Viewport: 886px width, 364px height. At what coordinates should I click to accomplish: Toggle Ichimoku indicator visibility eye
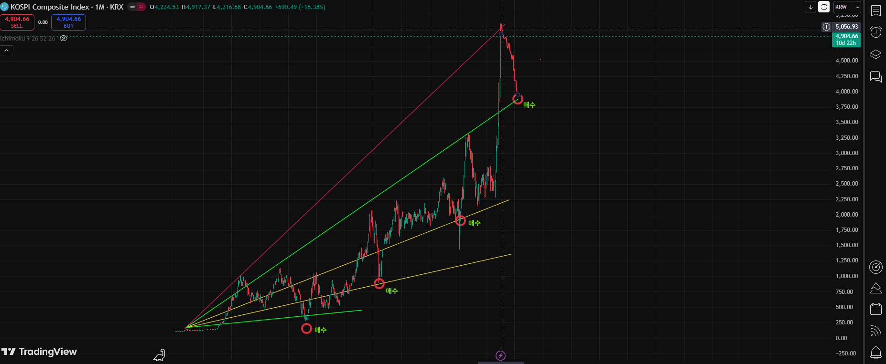click(64, 39)
